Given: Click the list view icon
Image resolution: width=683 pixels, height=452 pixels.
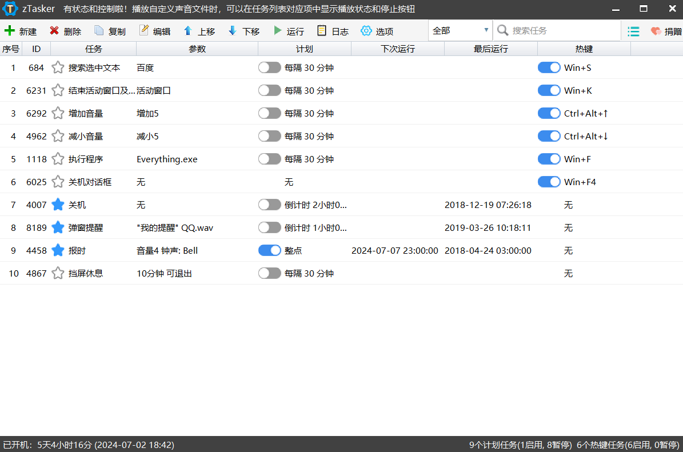Looking at the screenshot, I should tap(633, 31).
